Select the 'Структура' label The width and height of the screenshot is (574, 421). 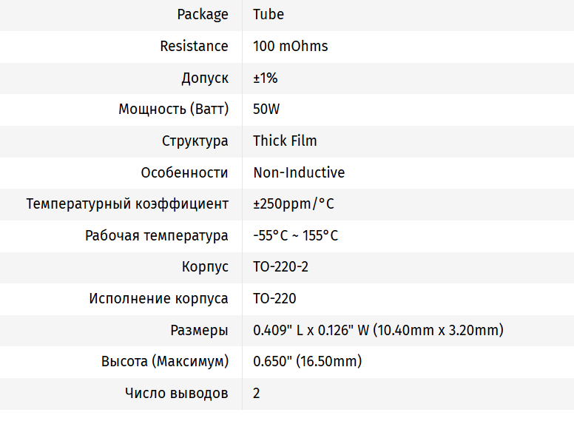click(195, 141)
